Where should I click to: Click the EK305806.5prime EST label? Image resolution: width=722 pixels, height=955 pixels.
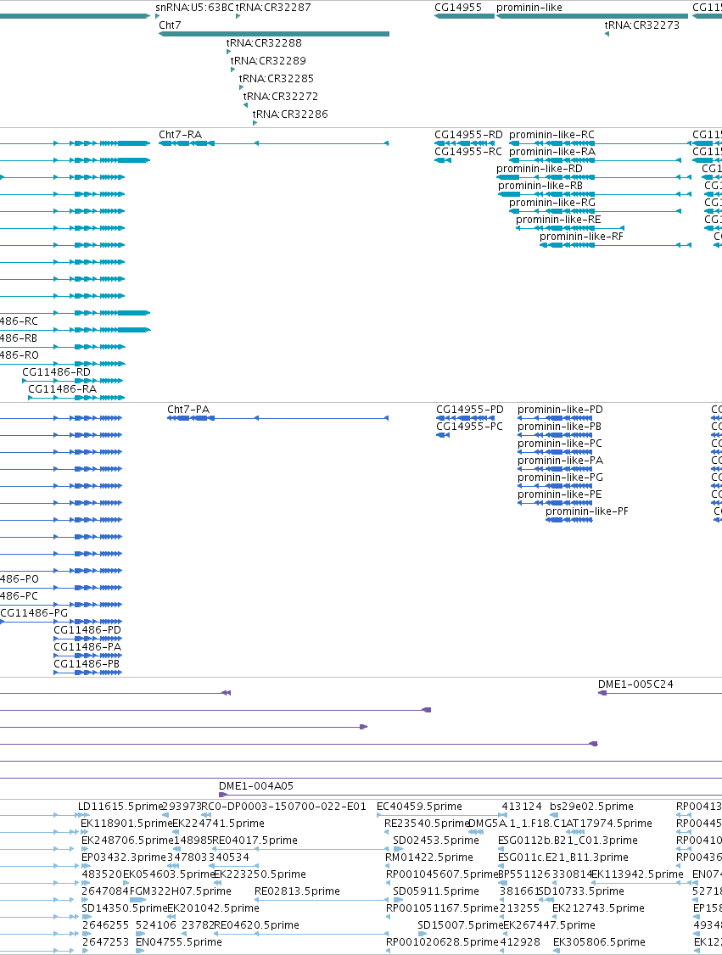(600, 941)
